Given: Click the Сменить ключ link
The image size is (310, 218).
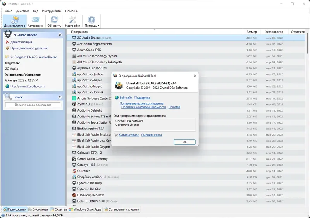Looking at the screenshot, I should pos(152,135).
